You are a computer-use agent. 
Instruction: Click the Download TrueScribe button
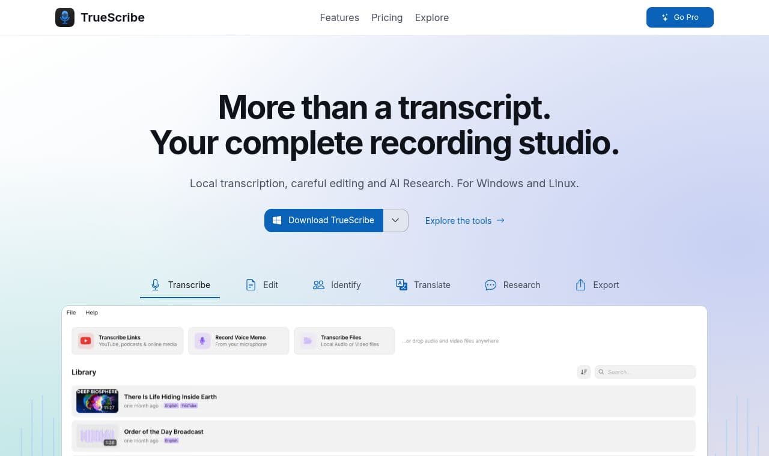[324, 220]
